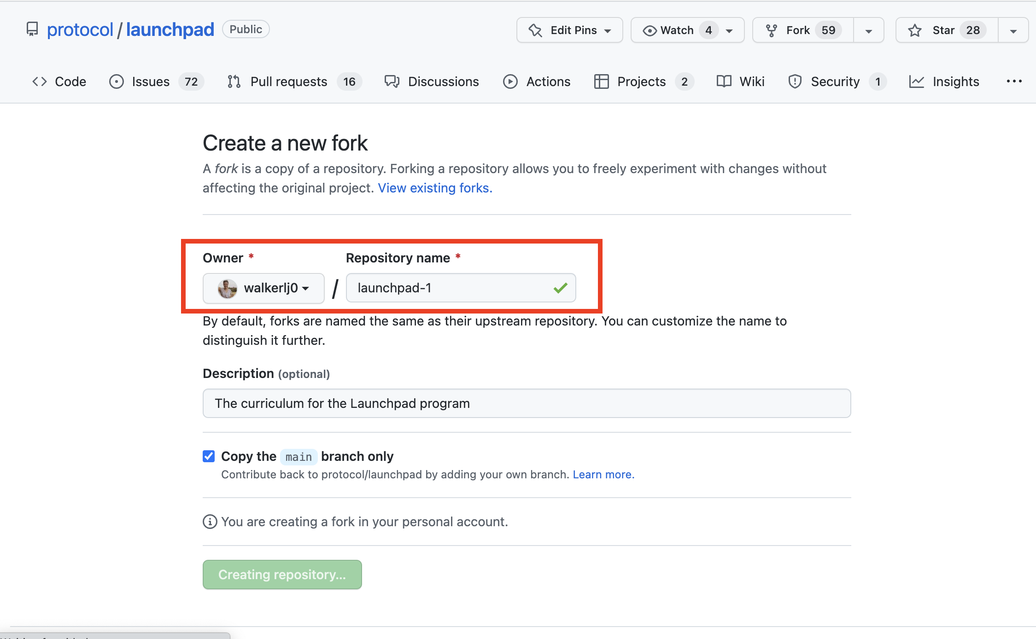The image size is (1036, 639).
Task: Switch to the Code tab
Action: (x=59, y=81)
